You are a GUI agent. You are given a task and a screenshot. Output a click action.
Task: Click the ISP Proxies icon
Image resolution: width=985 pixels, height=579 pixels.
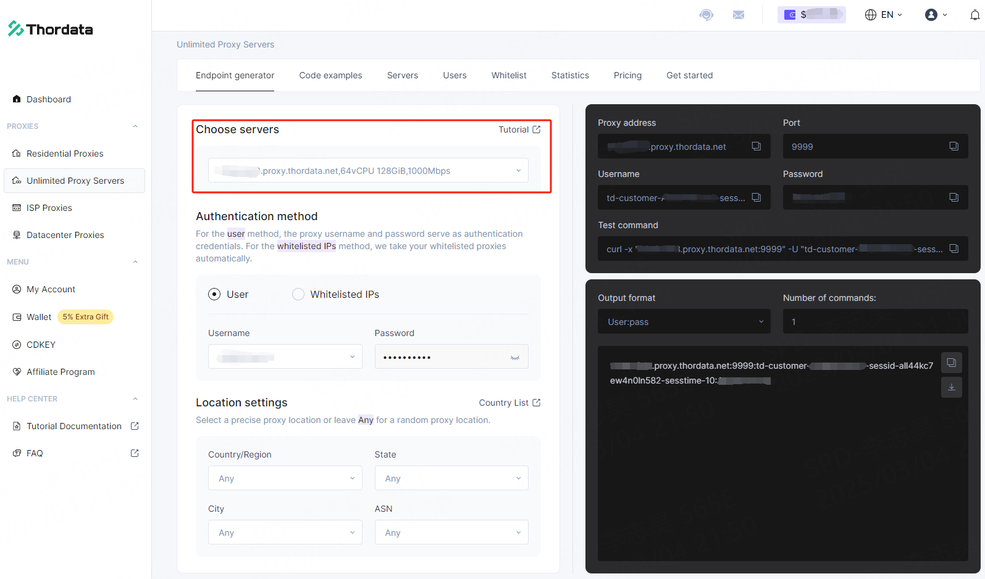17,207
